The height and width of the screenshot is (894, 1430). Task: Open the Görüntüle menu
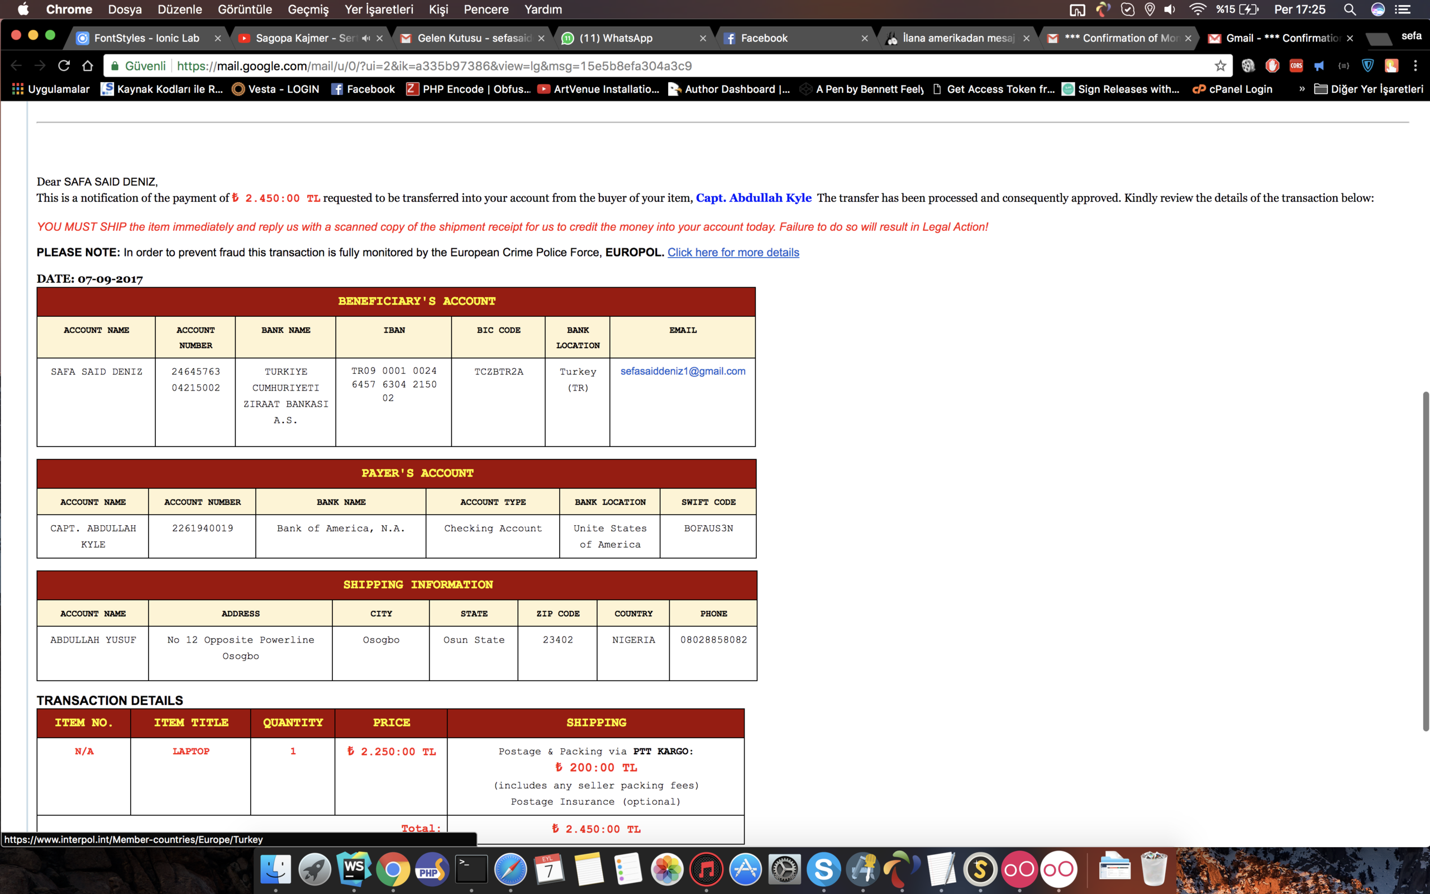pos(245,9)
